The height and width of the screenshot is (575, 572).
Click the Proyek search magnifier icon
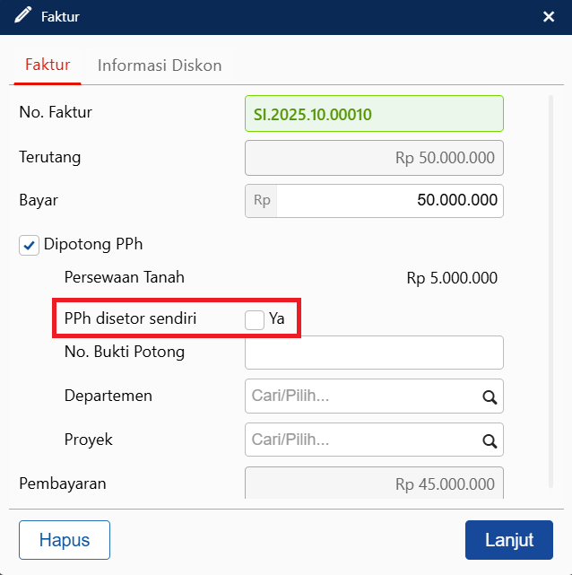(x=490, y=440)
